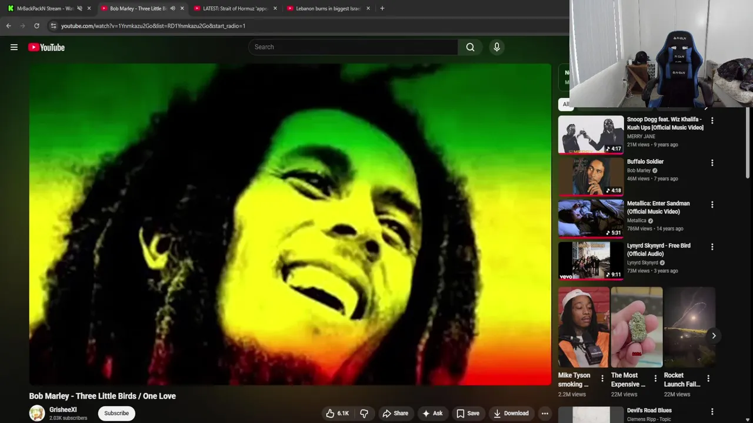Open The Most Expensive Short thumbnail
Image resolution: width=753 pixels, height=423 pixels.
pyautogui.click(x=637, y=327)
